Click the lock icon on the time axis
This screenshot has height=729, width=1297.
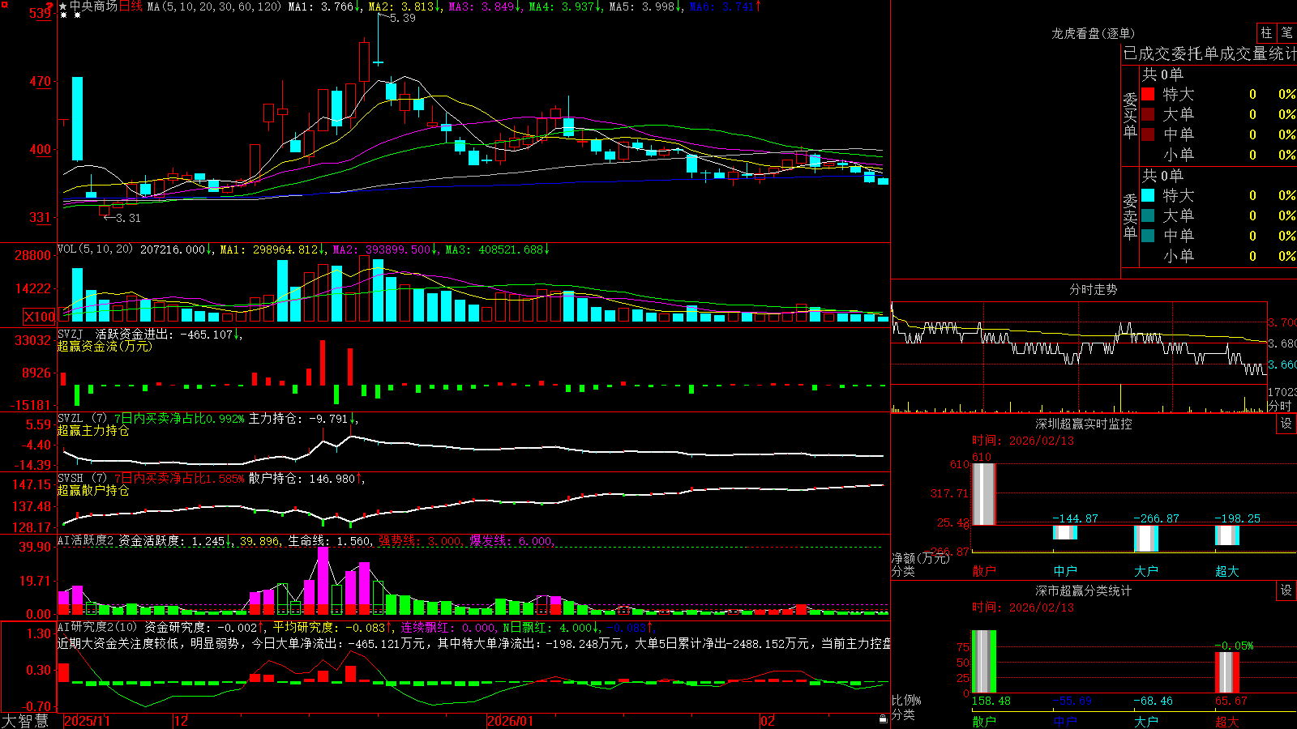tap(883, 719)
